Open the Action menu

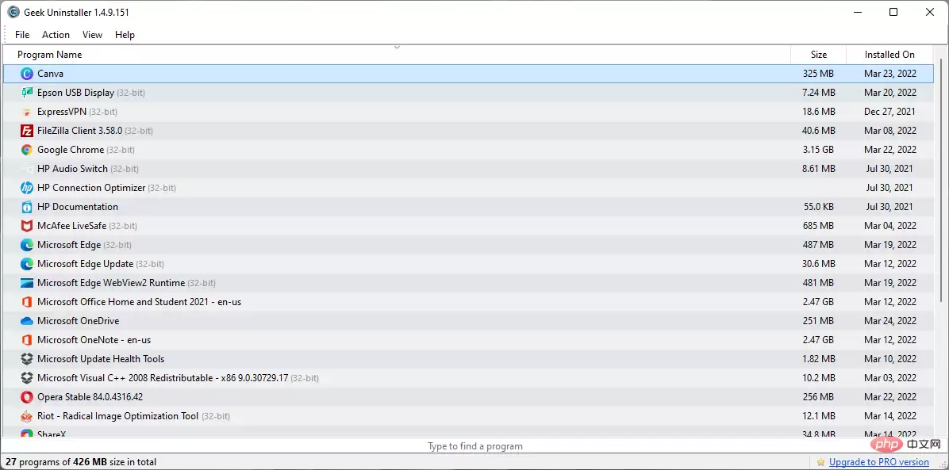(x=56, y=35)
